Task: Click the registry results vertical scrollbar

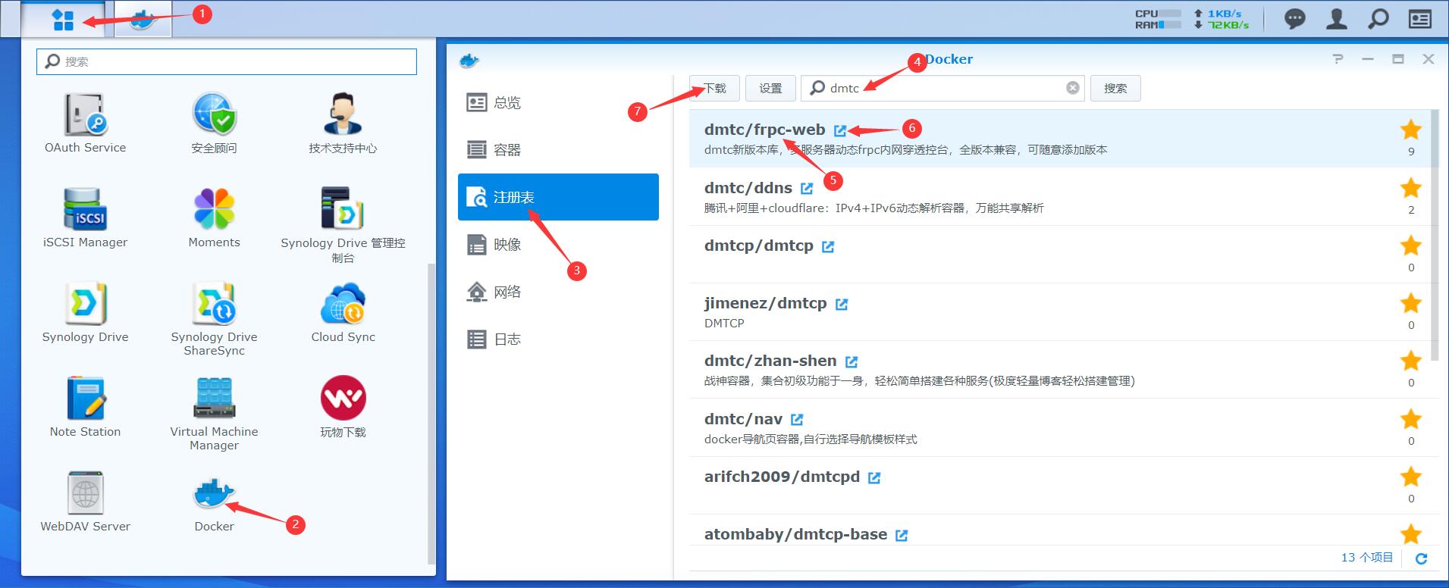Action: pyautogui.click(x=1435, y=235)
